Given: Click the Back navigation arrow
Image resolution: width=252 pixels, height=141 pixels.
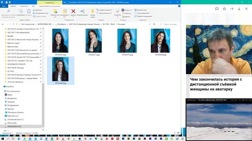Looking at the screenshot, I should click(3, 24).
